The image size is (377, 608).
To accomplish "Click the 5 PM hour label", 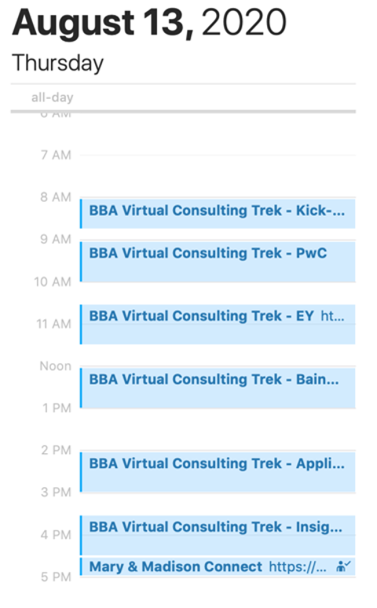I will point(57,577).
